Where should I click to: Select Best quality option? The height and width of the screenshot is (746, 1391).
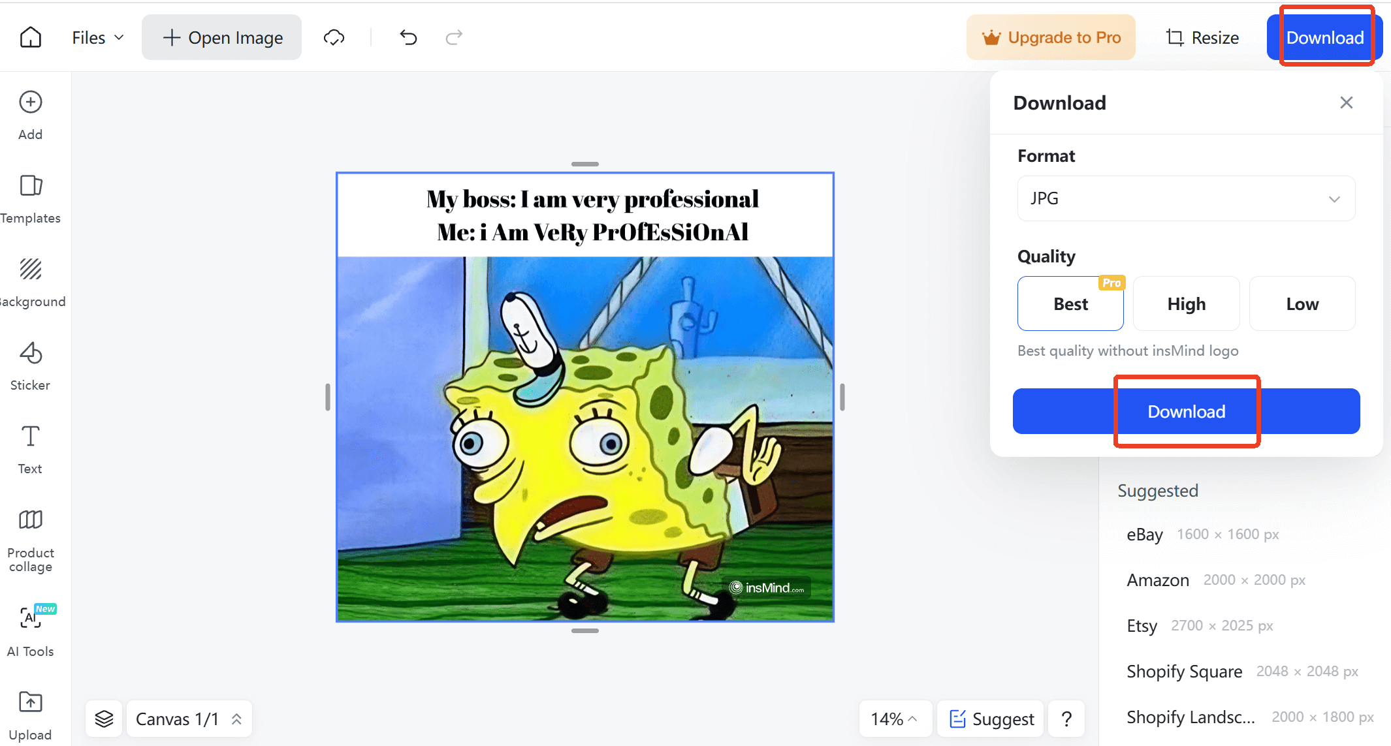pyautogui.click(x=1070, y=304)
